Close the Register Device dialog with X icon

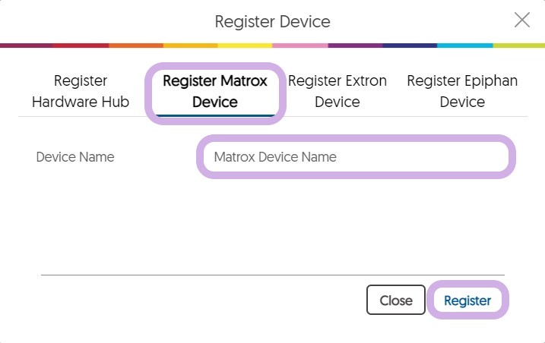(x=522, y=20)
